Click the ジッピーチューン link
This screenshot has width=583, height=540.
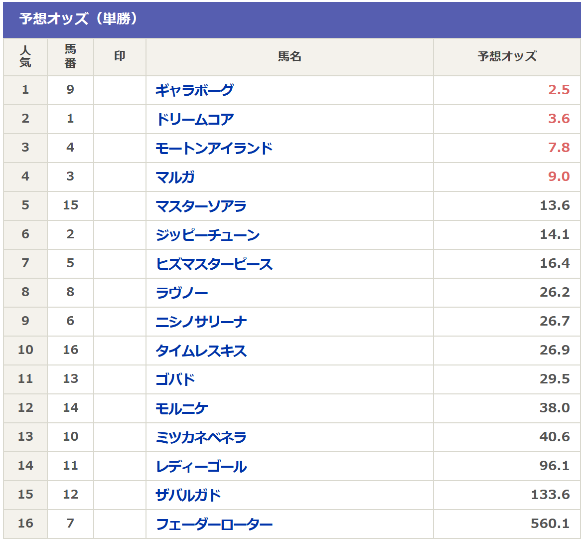tap(208, 235)
